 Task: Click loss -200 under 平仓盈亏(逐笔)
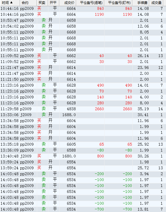(99, 174)
